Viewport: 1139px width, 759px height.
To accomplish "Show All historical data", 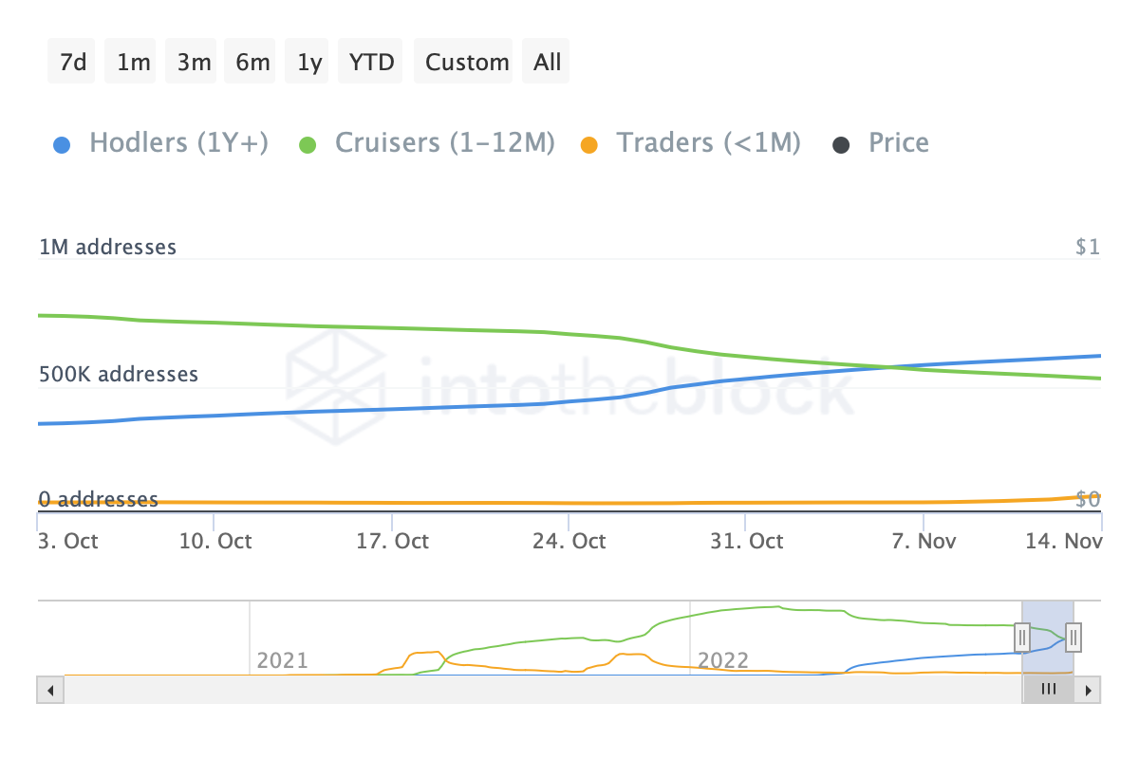I will tap(547, 62).
